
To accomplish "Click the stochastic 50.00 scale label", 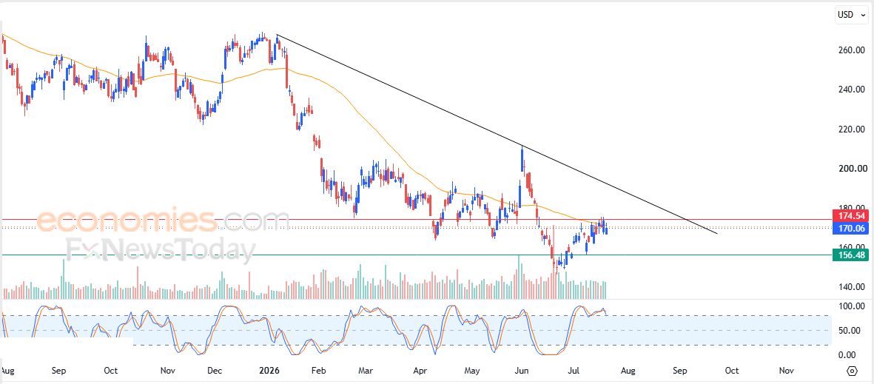I will tap(853, 331).
